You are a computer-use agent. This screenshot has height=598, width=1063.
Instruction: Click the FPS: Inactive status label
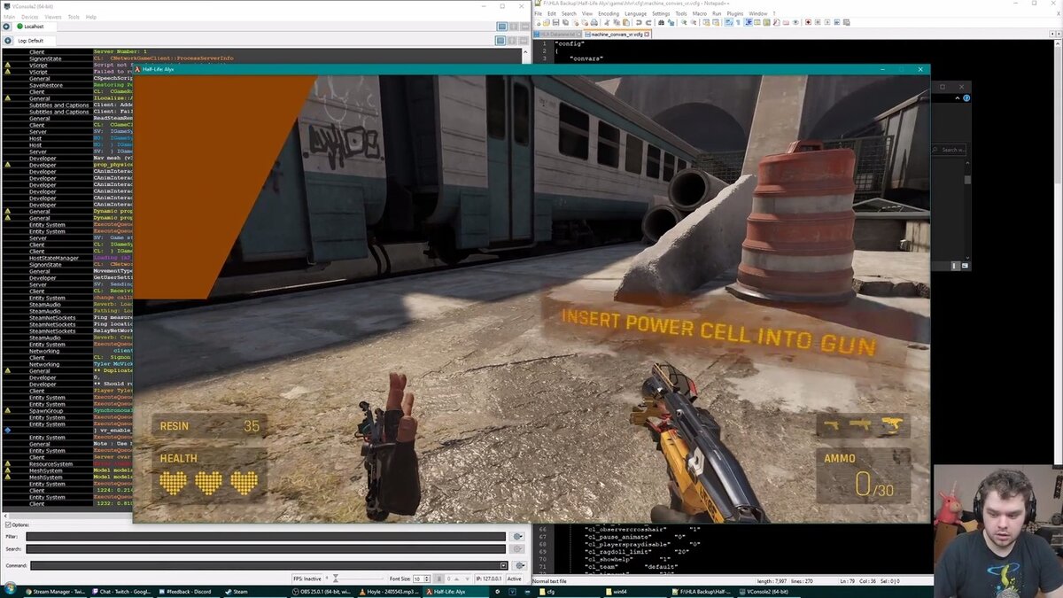point(307,579)
